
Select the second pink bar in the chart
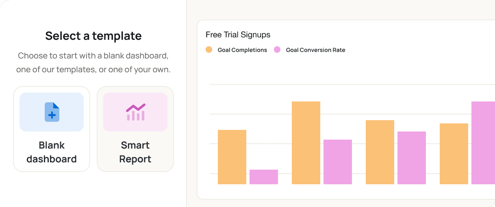(x=338, y=162)
